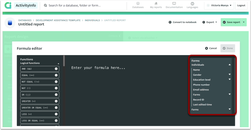Insert the LESS (<) function
Screen dimensions: 251x130
click(x=40, y=114)
